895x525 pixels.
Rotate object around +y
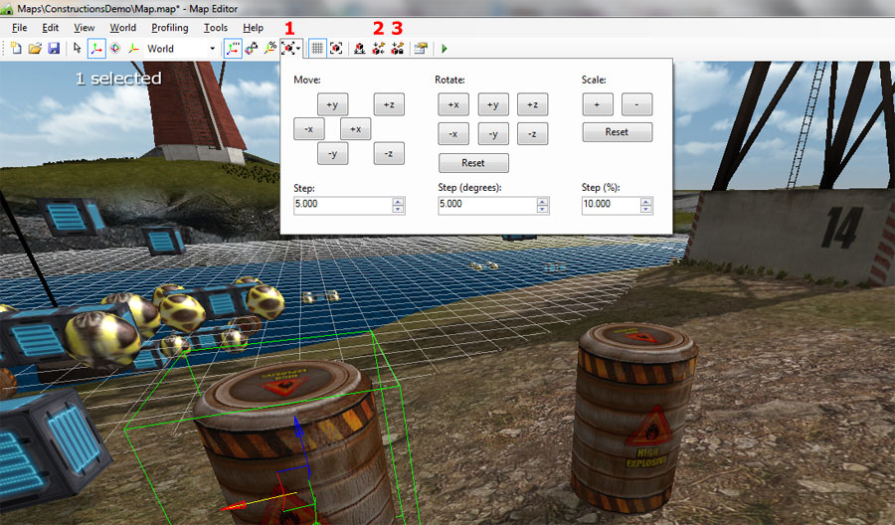pos(493,104)
